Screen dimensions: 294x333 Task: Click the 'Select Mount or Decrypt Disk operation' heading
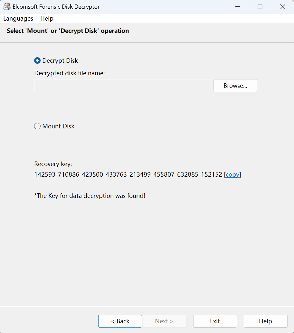(x=68, y=31)
